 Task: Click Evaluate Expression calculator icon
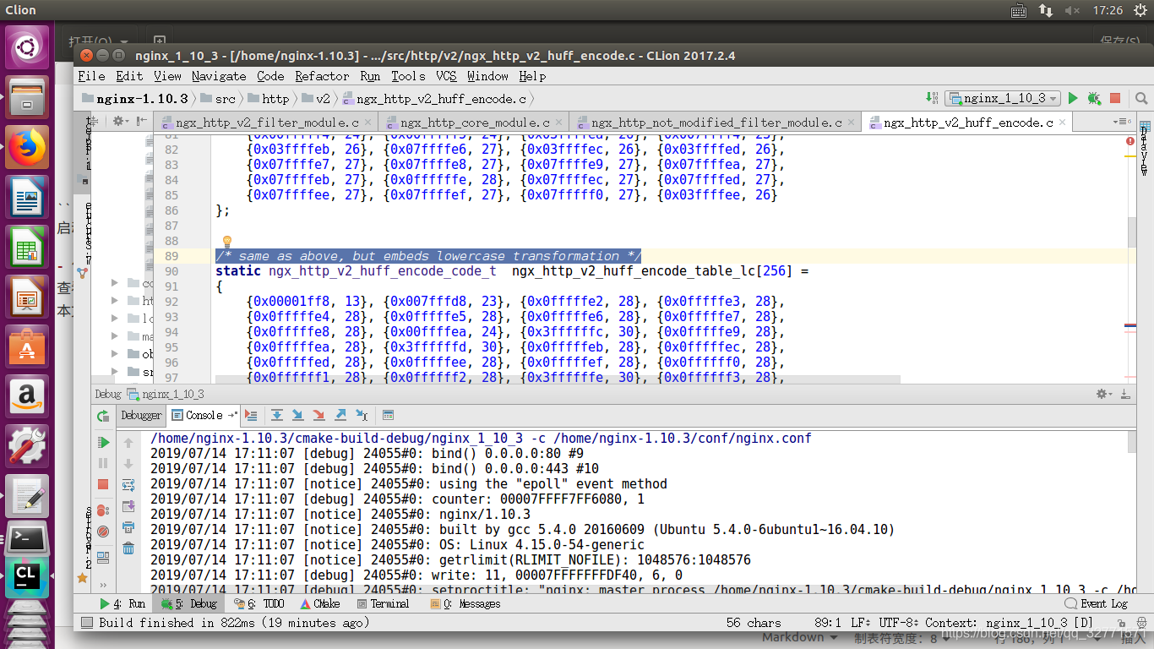point(388,415)
